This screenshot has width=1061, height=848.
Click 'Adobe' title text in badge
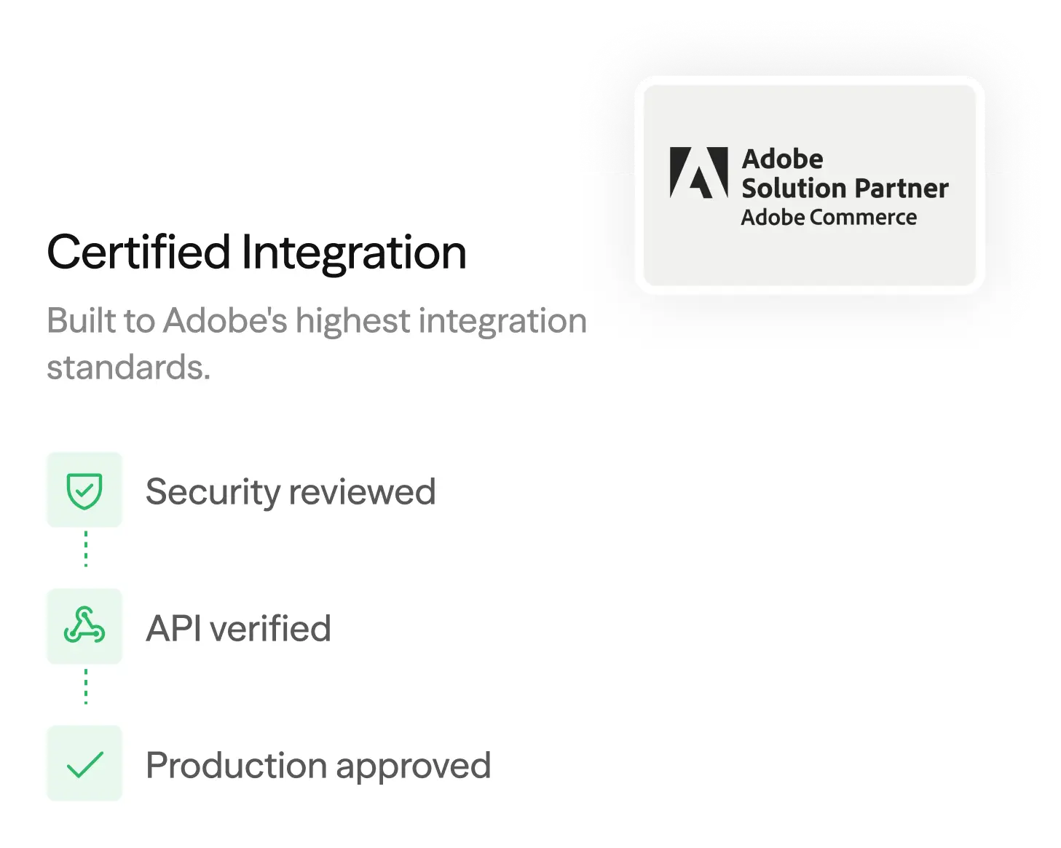click(x=782, y=159)
